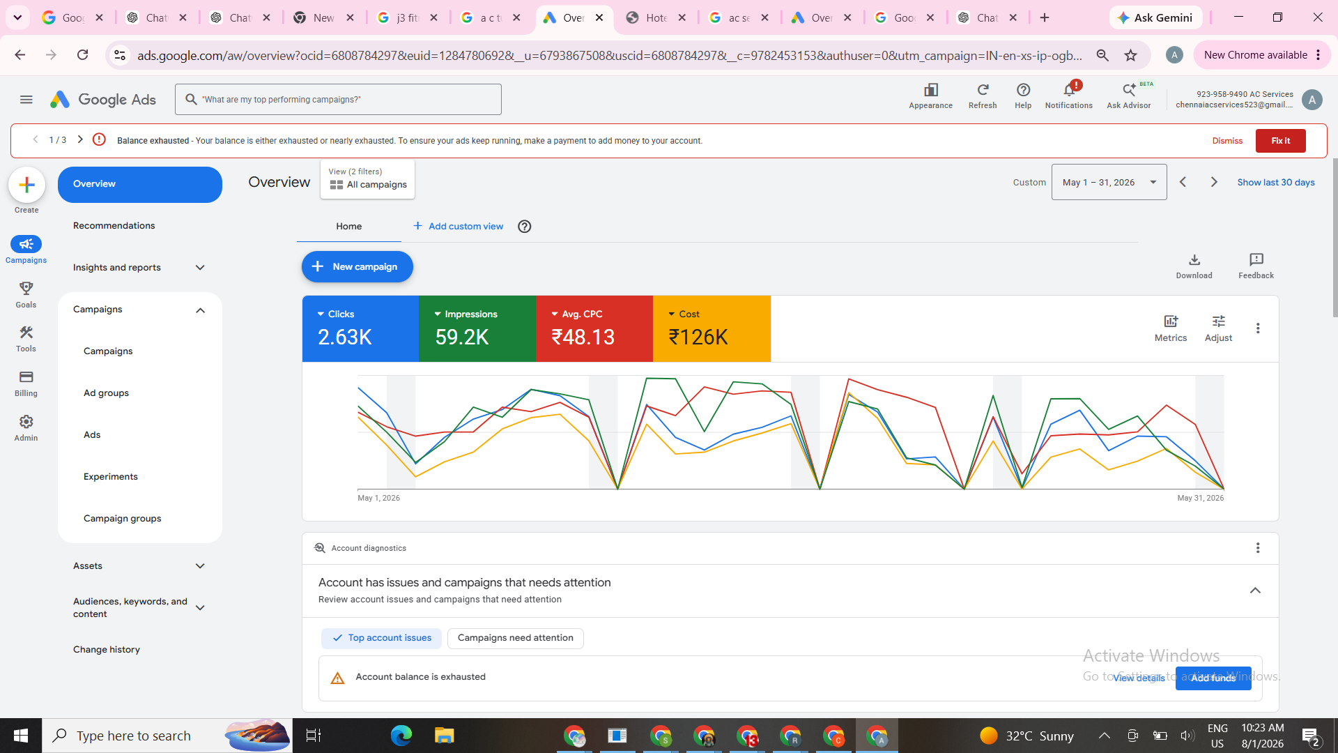Open custom view help icon

[525, 227]
